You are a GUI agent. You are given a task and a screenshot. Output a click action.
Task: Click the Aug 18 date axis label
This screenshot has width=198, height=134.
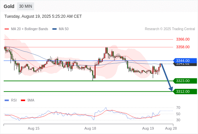90,128
